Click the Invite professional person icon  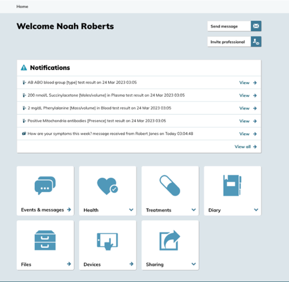click(x=256, y=42)
